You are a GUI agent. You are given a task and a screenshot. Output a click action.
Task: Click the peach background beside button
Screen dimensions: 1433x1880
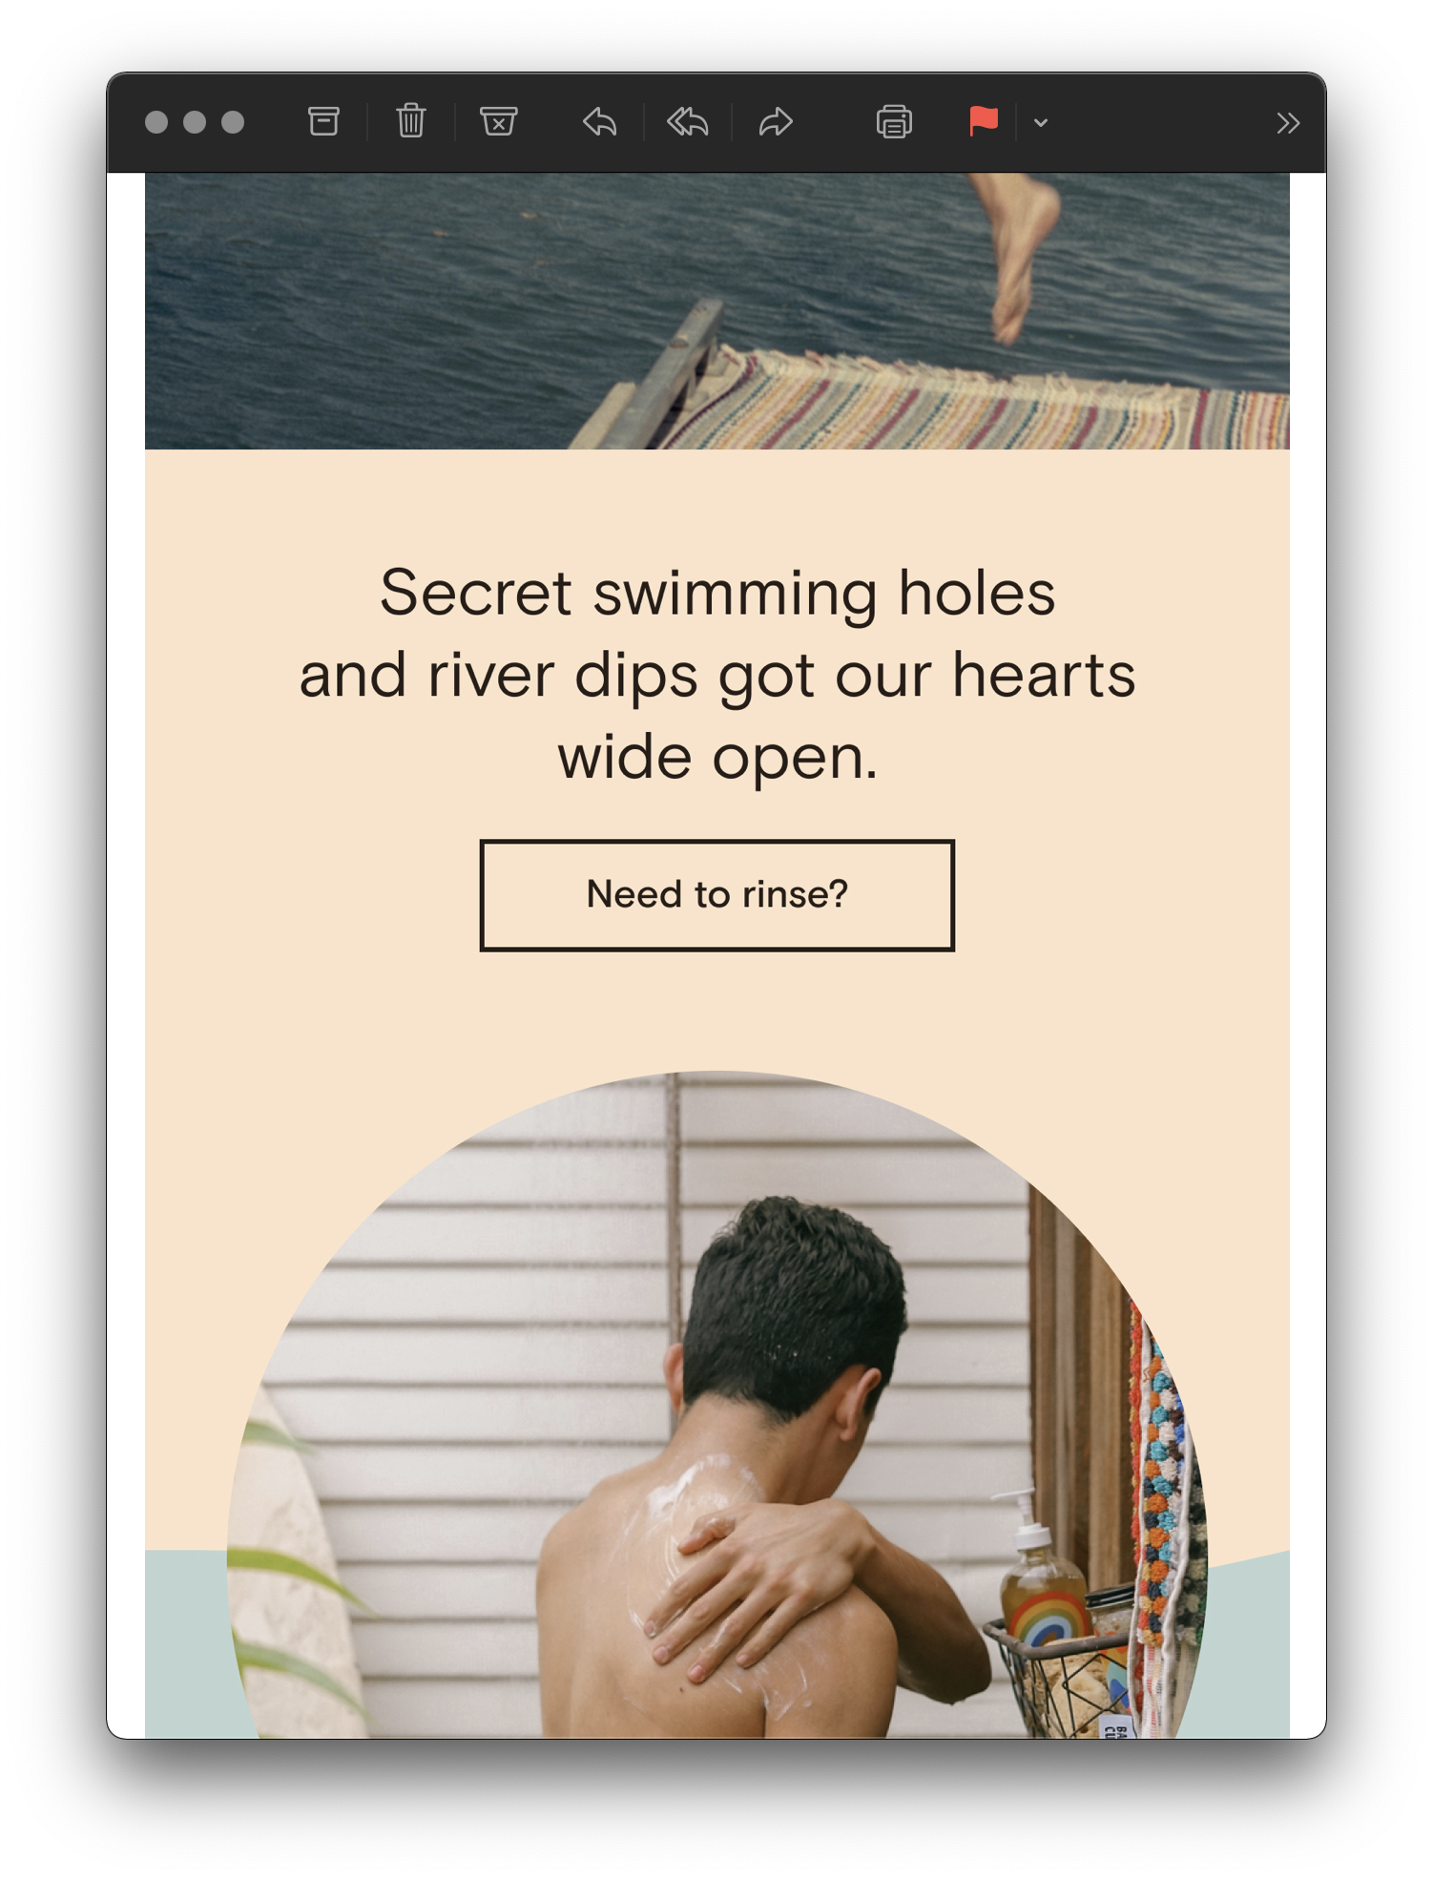[1116, 895]
